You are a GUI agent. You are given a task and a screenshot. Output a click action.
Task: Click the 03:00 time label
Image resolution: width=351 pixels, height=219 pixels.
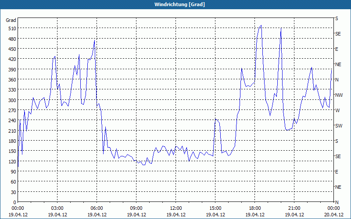click(x=57, y=208)
